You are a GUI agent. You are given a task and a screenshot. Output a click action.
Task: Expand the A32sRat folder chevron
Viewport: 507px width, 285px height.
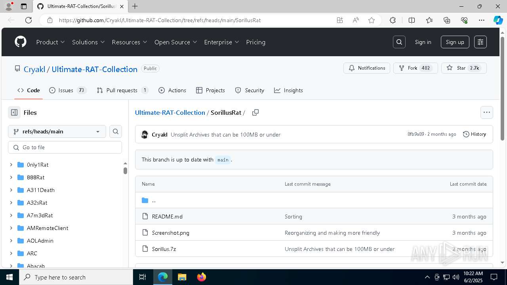click(11, 203)
